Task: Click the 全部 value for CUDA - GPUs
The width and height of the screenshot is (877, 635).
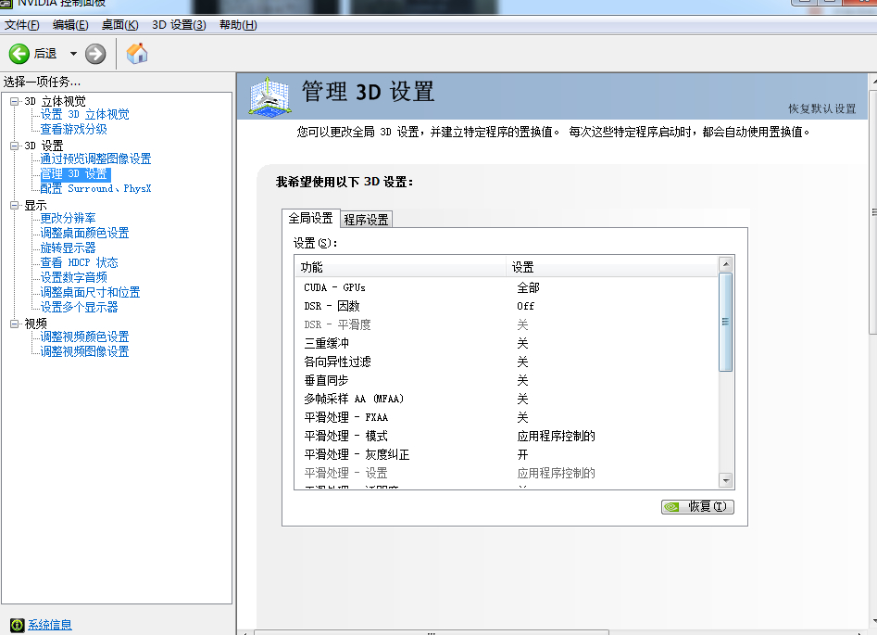Action: [x=528, y=287]
